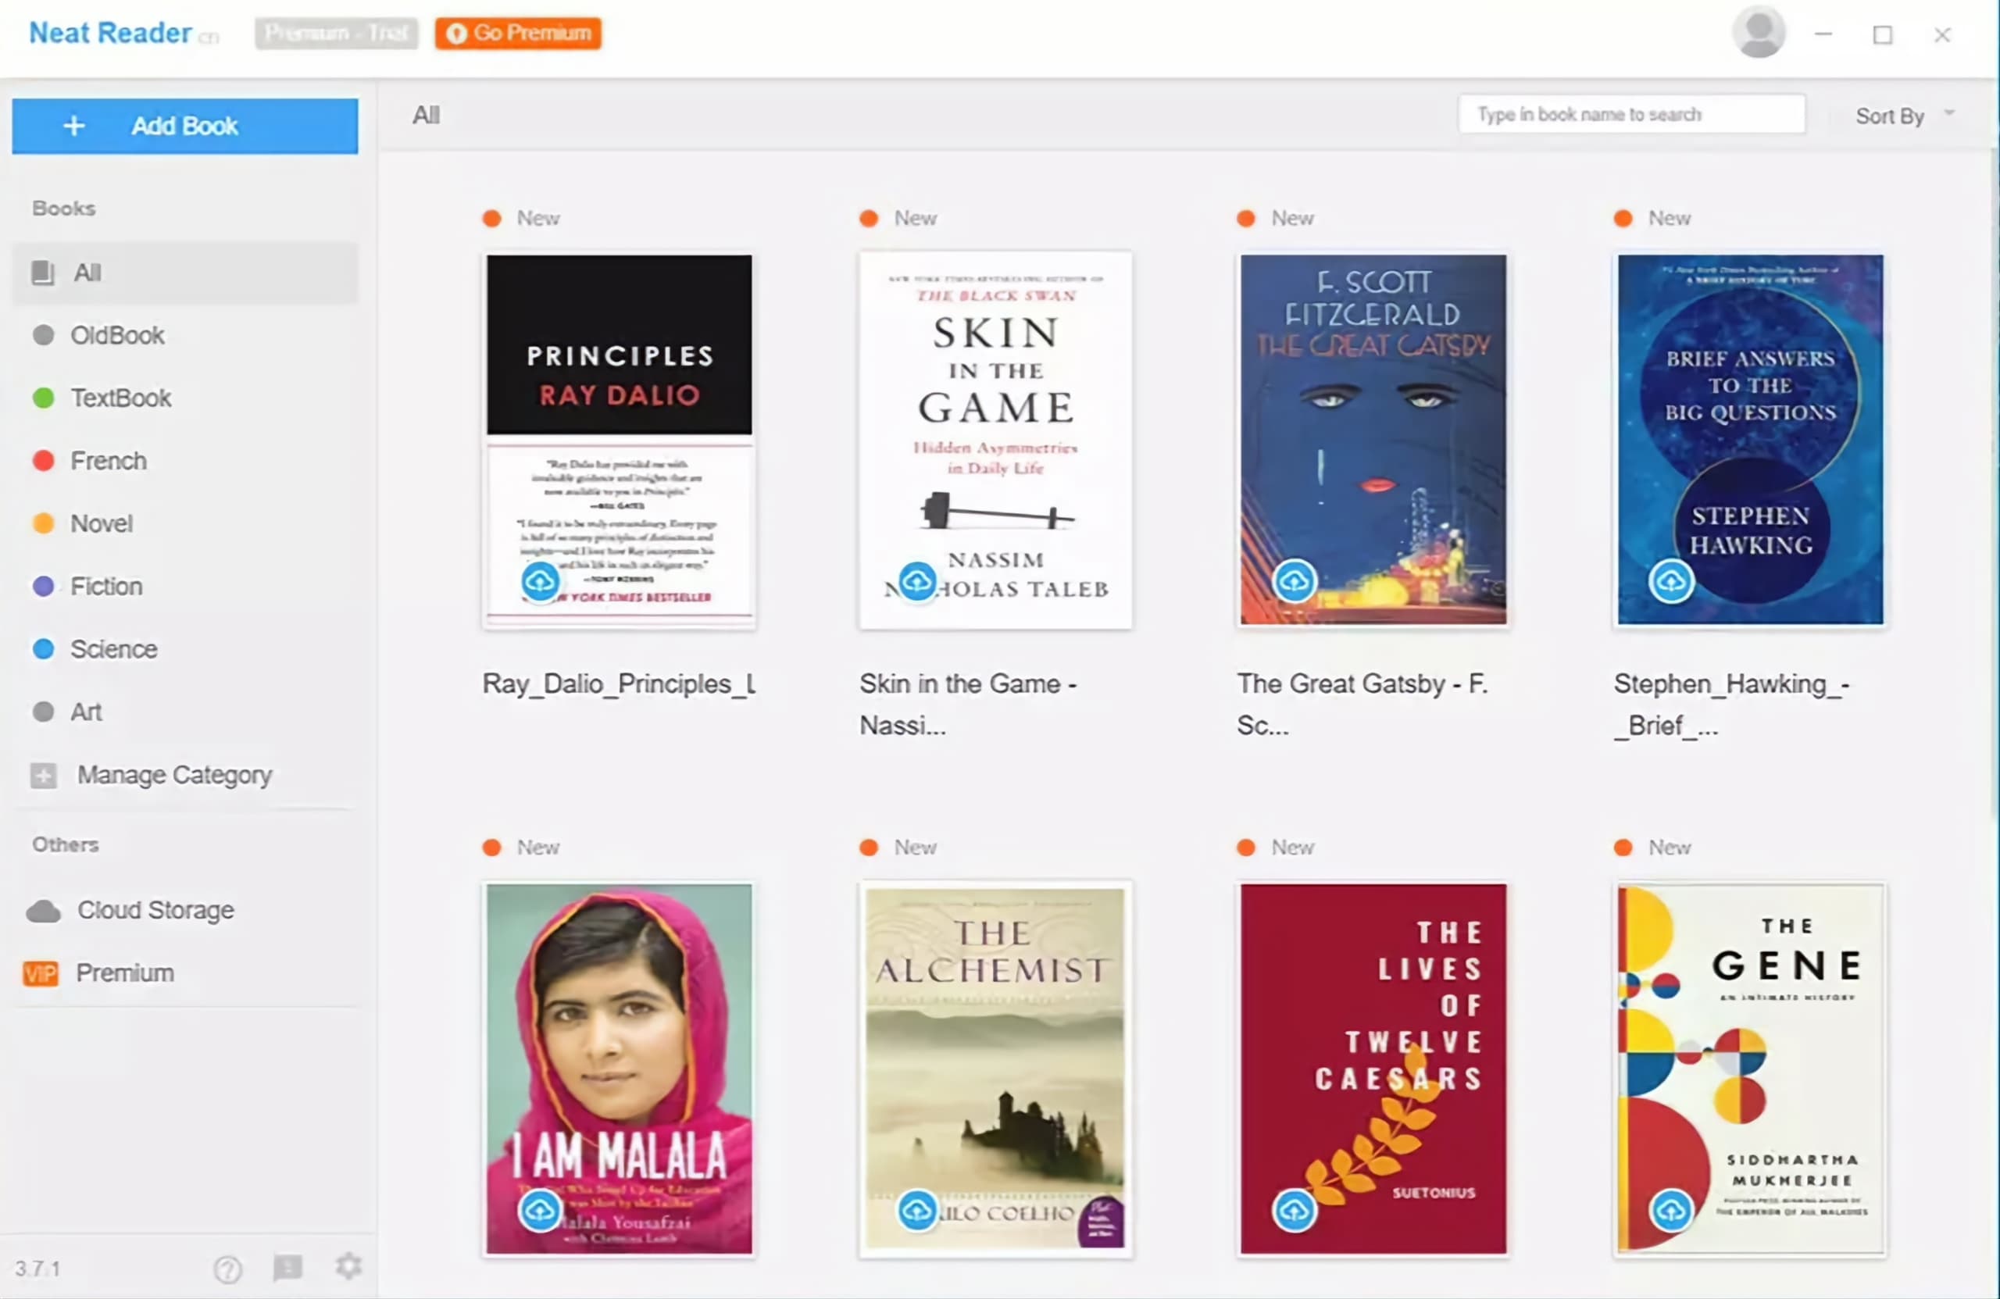Image resolution: width=2000 pixels, height=1299 pixels.
Task: Click the VIP badge icon
Action: coord(41,973)
